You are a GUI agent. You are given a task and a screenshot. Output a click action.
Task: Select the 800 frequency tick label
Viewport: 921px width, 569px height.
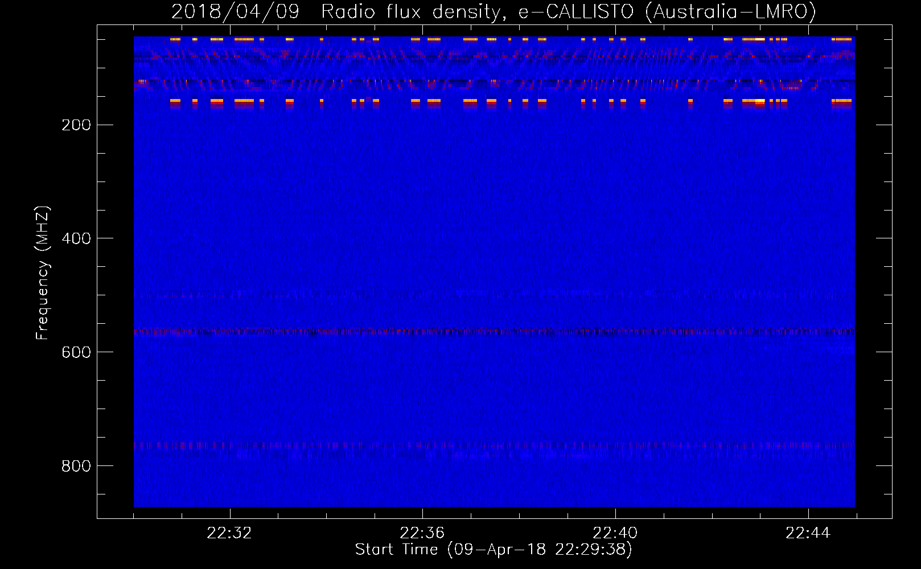click(x=76, y=466)
